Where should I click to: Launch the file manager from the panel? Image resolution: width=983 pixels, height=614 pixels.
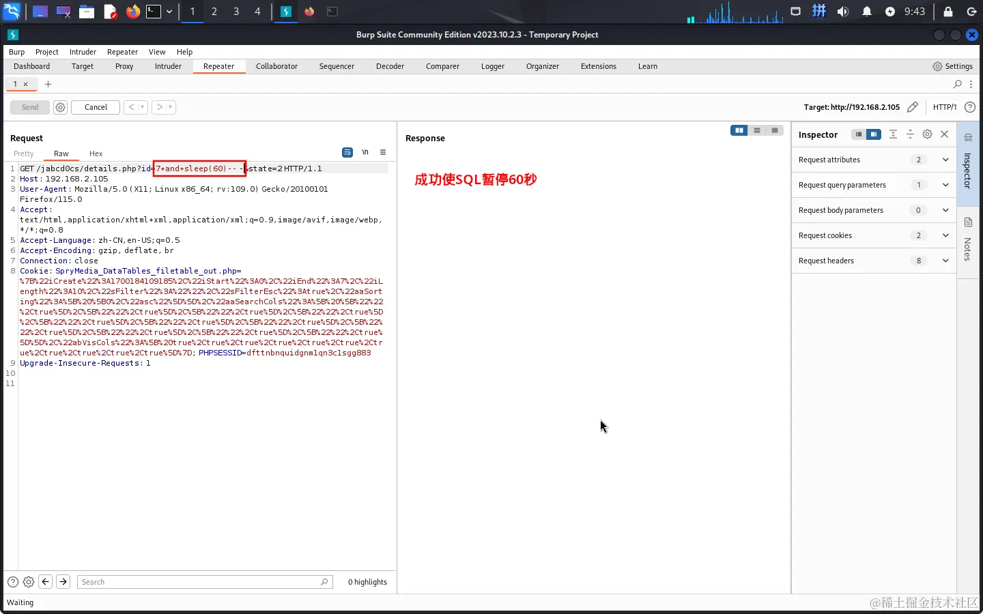click(87, 12)
